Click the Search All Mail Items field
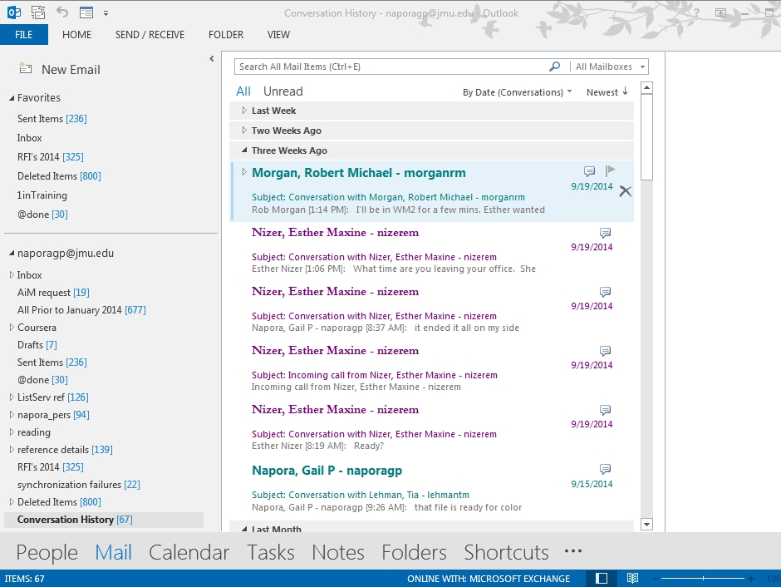The height and width of the screenshot is (587, 781). (391, 67)
